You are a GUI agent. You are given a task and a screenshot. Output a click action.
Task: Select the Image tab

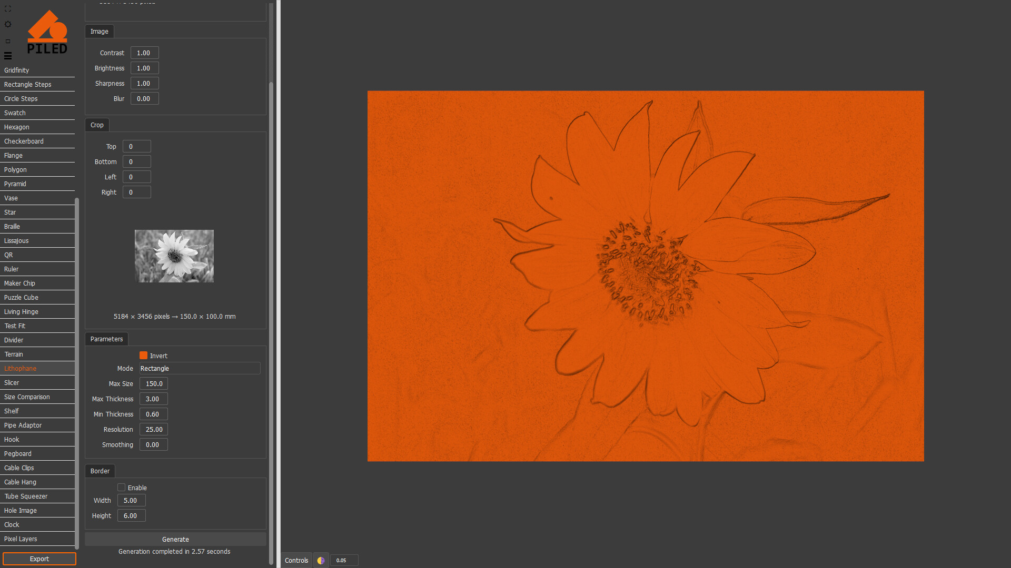(99, 31)
